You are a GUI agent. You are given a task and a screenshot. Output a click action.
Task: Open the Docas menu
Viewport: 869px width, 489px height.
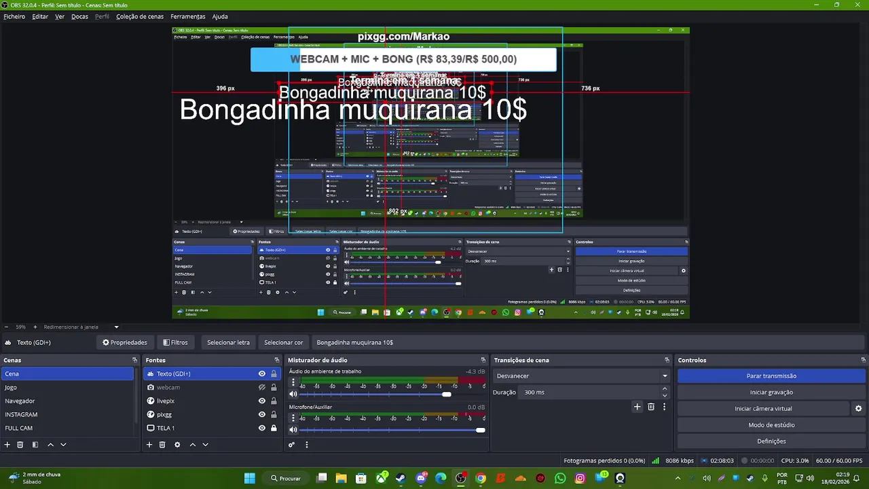coord(79,16)
